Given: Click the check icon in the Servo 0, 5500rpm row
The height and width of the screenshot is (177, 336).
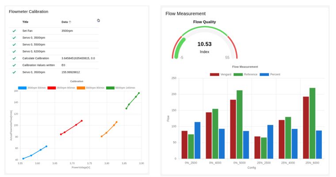Looking at the screenshot, I should tap(14, 45).
